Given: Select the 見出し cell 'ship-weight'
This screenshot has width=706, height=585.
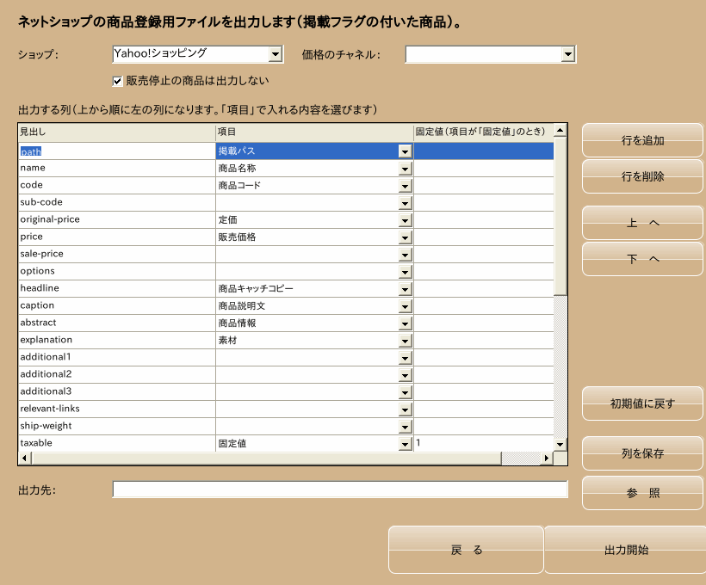Looking at the screenshot, I should 117,426.
